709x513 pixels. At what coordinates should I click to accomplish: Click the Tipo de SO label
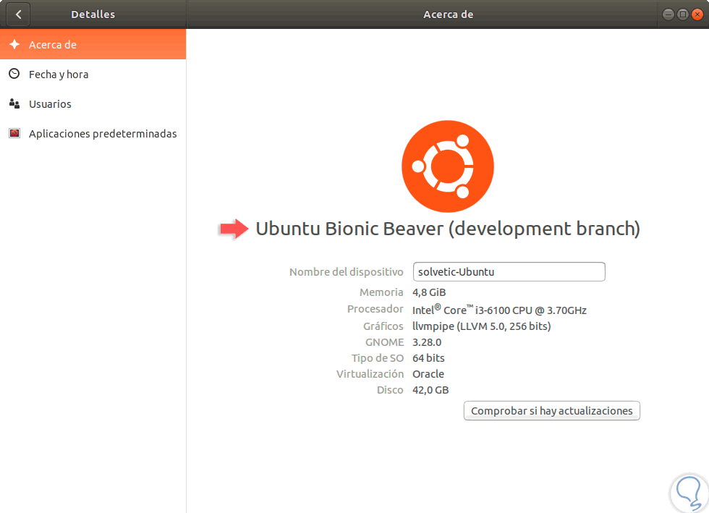coord(378,358)
